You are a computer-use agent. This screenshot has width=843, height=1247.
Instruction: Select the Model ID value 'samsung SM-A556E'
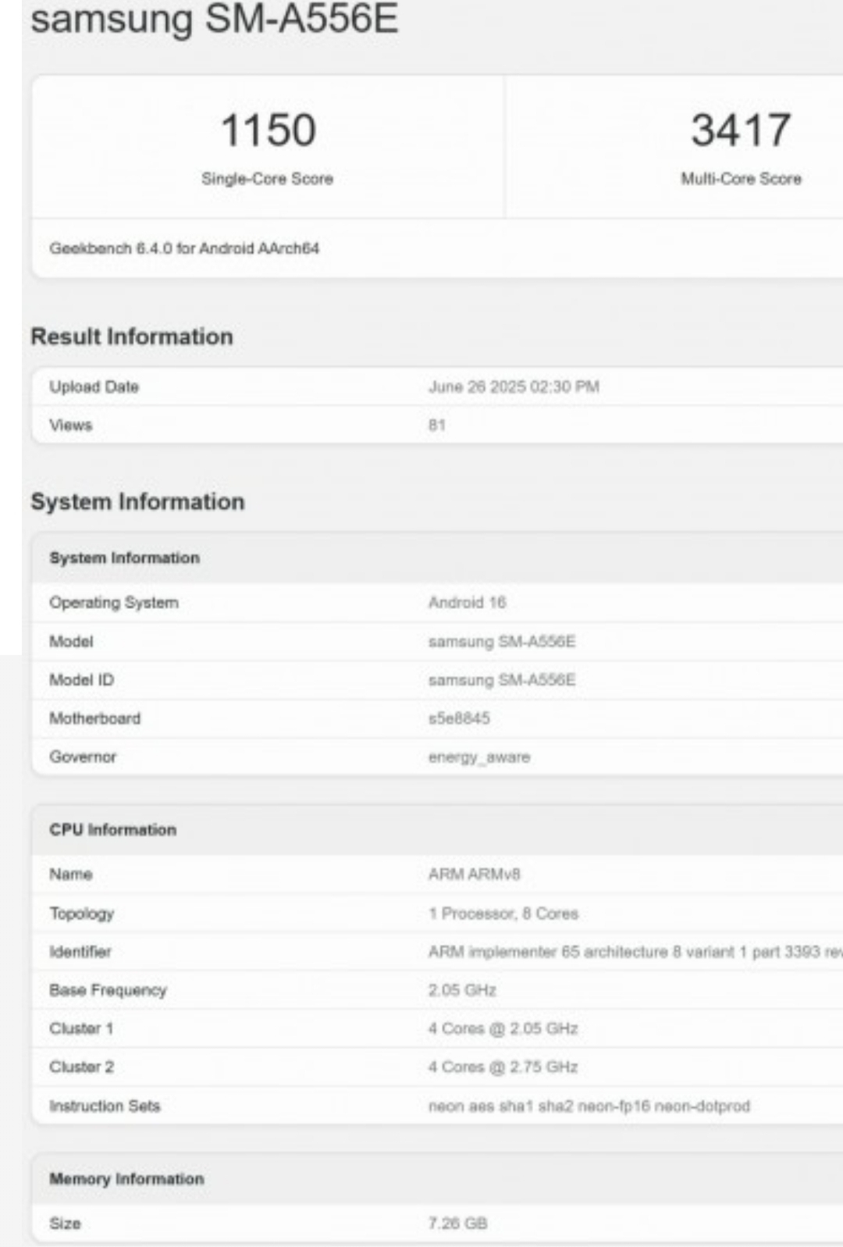coord(502,680)
